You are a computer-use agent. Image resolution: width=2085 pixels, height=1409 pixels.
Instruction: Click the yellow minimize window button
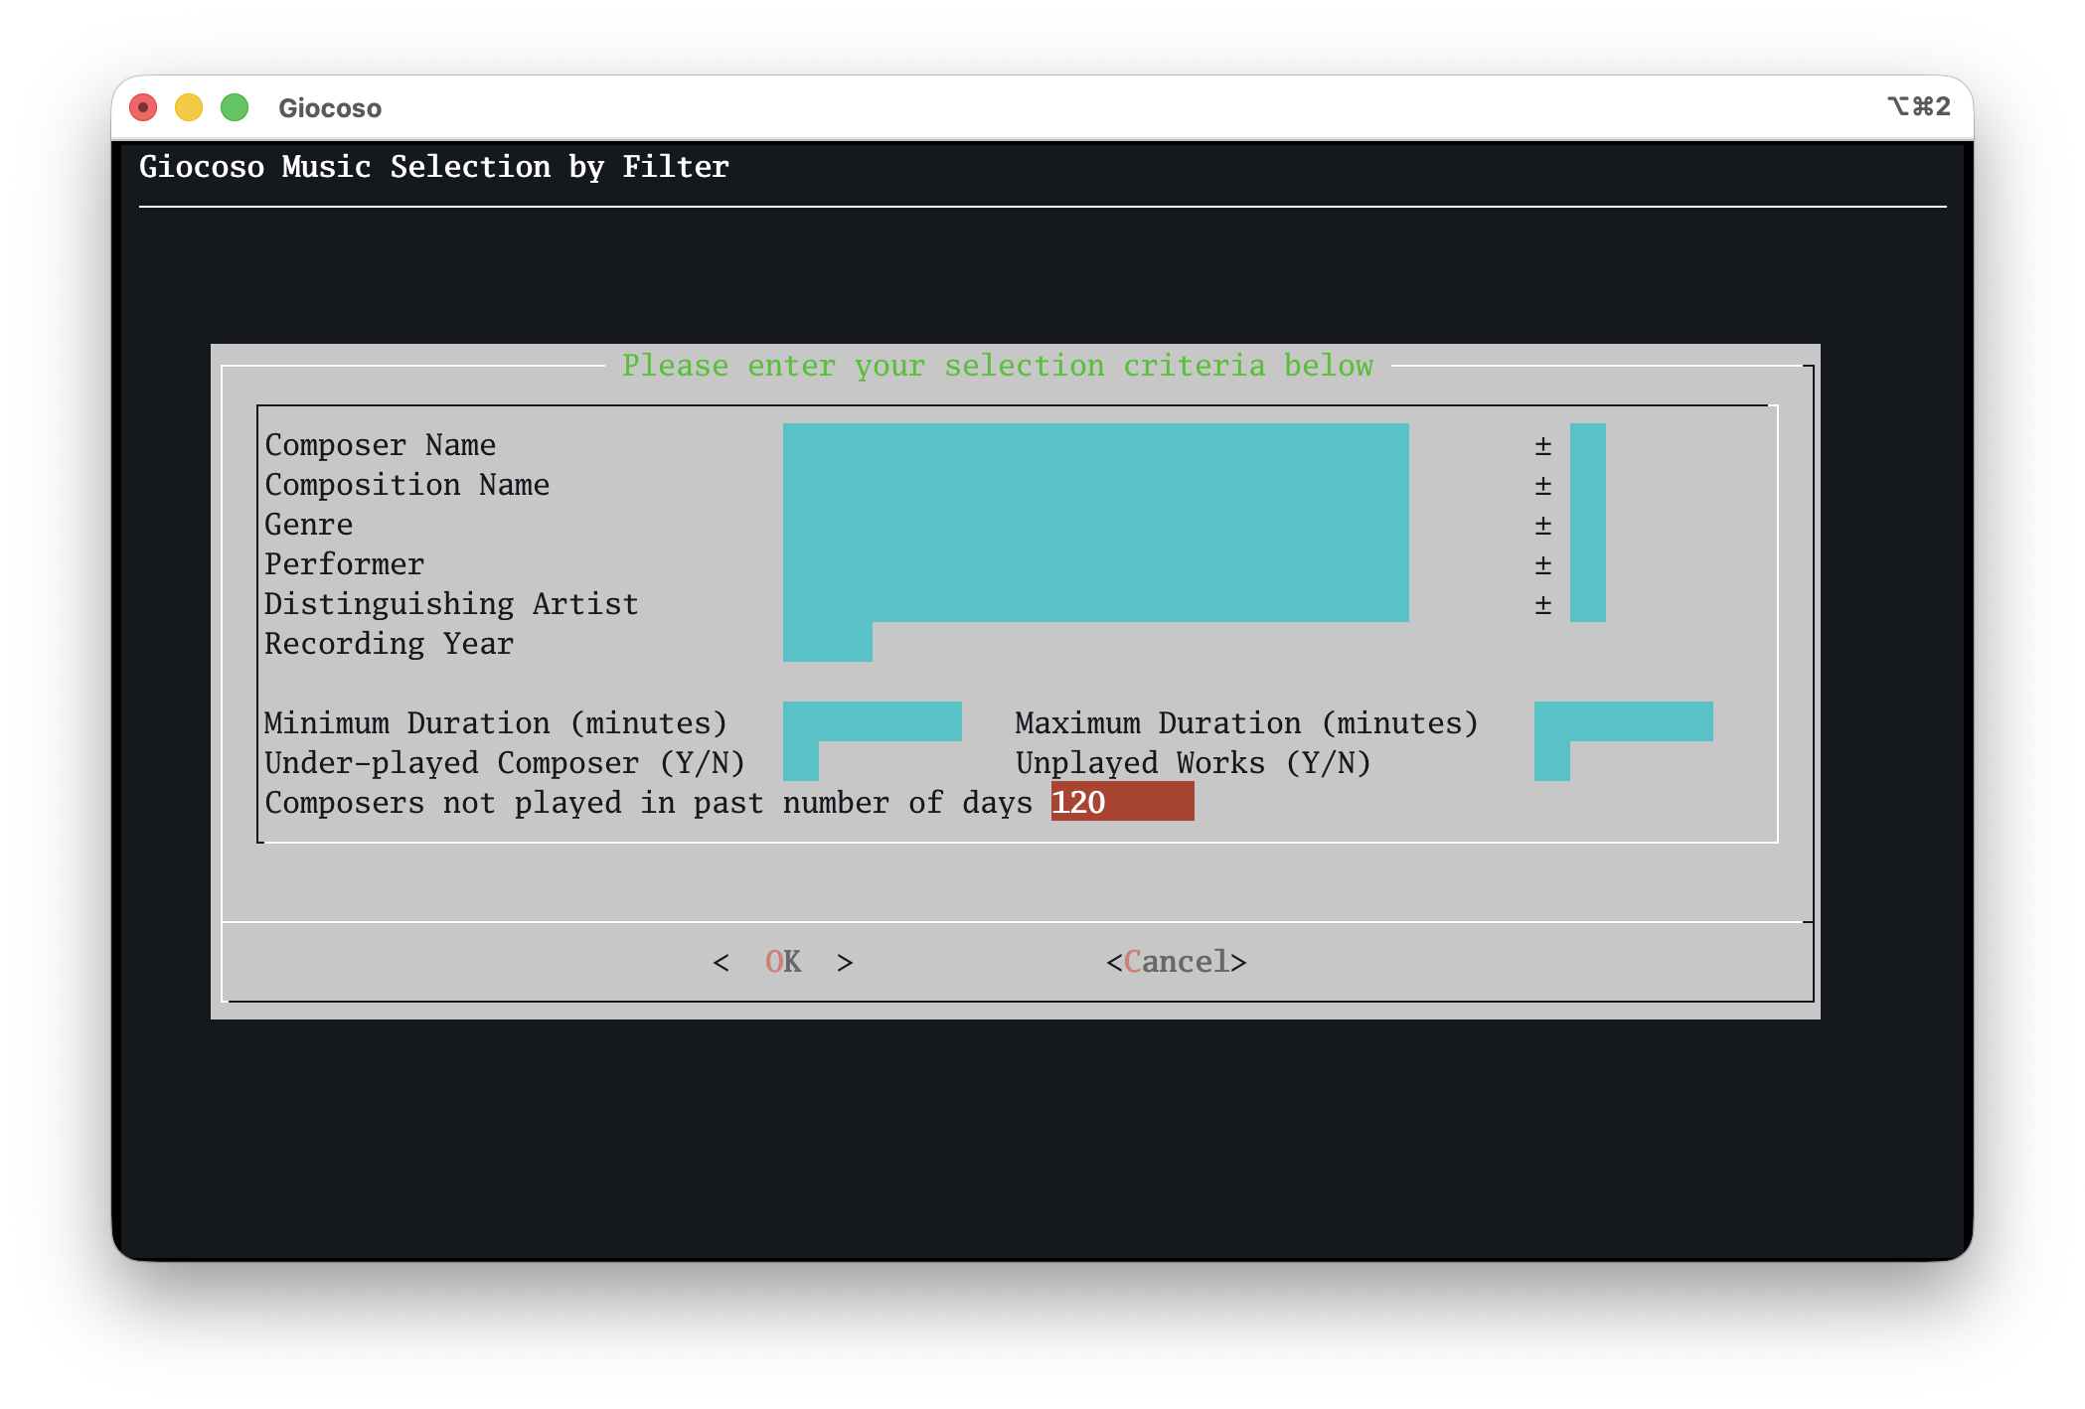[x=189, y=107]
